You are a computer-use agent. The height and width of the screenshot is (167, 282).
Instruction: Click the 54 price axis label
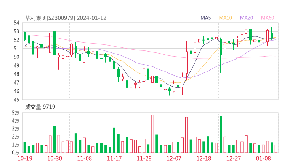(16, 23)
